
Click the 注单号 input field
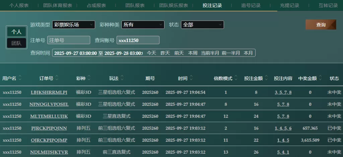69,40
